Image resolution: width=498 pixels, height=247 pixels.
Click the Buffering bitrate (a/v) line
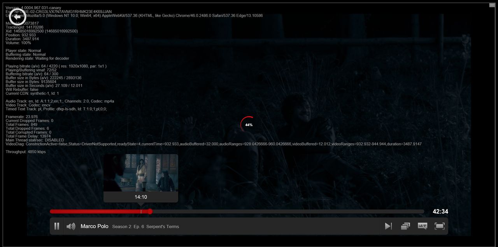click(32, 74)
